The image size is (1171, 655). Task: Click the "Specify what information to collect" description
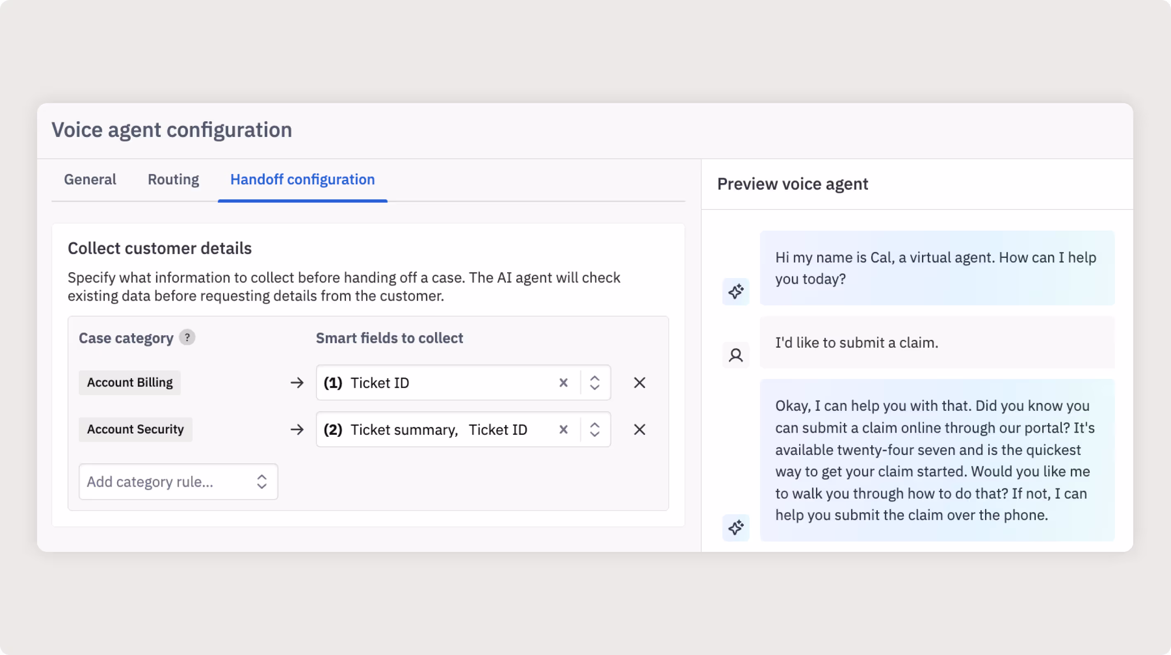[344, 287]
